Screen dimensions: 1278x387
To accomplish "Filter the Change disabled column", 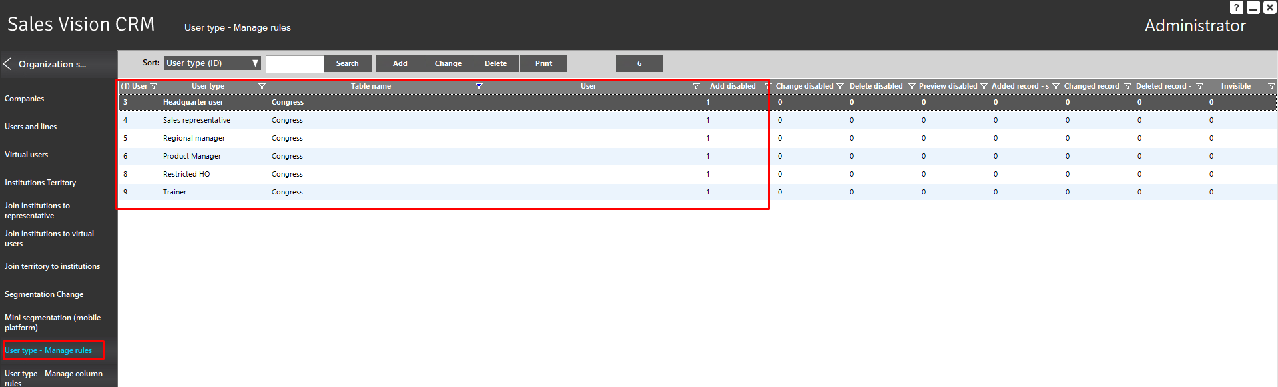I will pos(840,87).
